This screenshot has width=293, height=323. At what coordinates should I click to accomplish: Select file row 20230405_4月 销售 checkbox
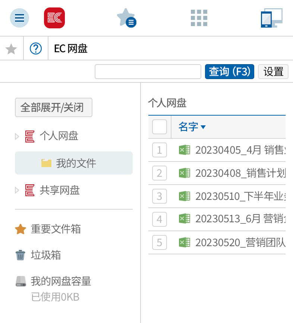159,150
